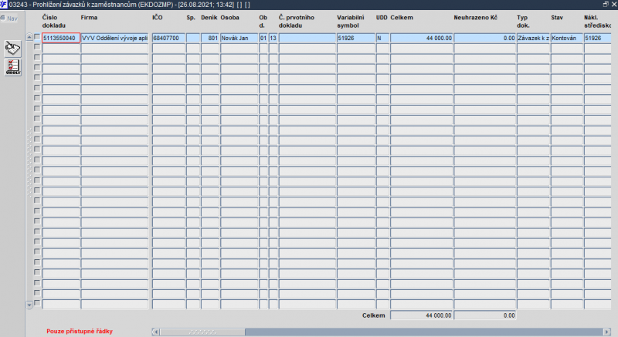Click the Ob d. column header
This screenshot has height=337, width=618.
263,22
